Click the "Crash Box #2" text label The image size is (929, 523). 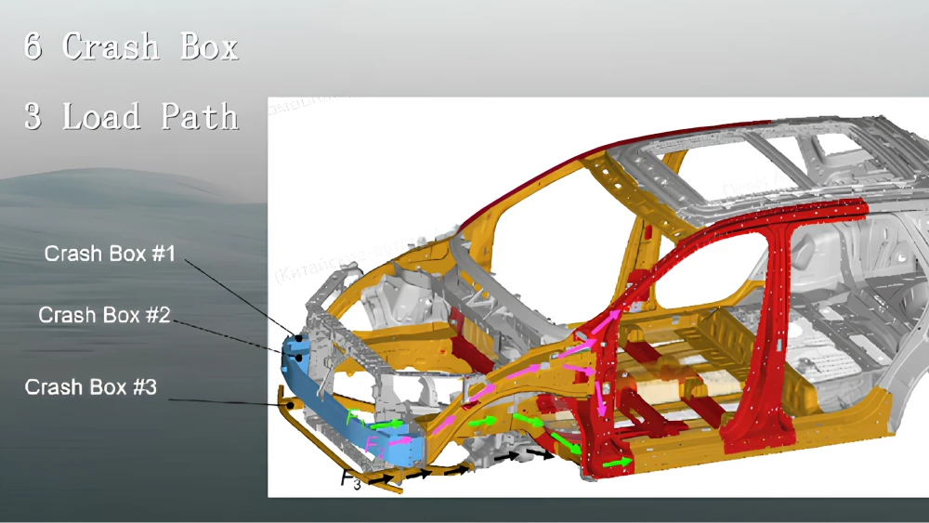click(x=104, y=316)
